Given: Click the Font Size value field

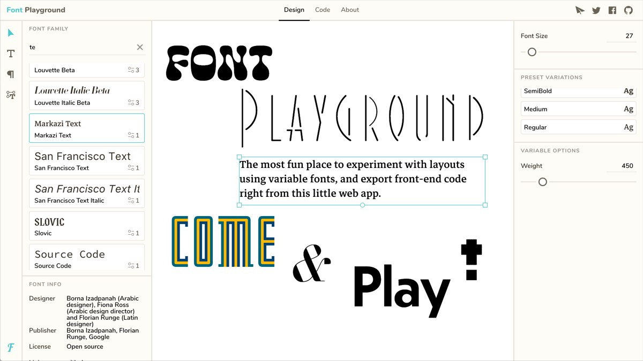Looking at the screenshot, I should (x=622, y=36).
